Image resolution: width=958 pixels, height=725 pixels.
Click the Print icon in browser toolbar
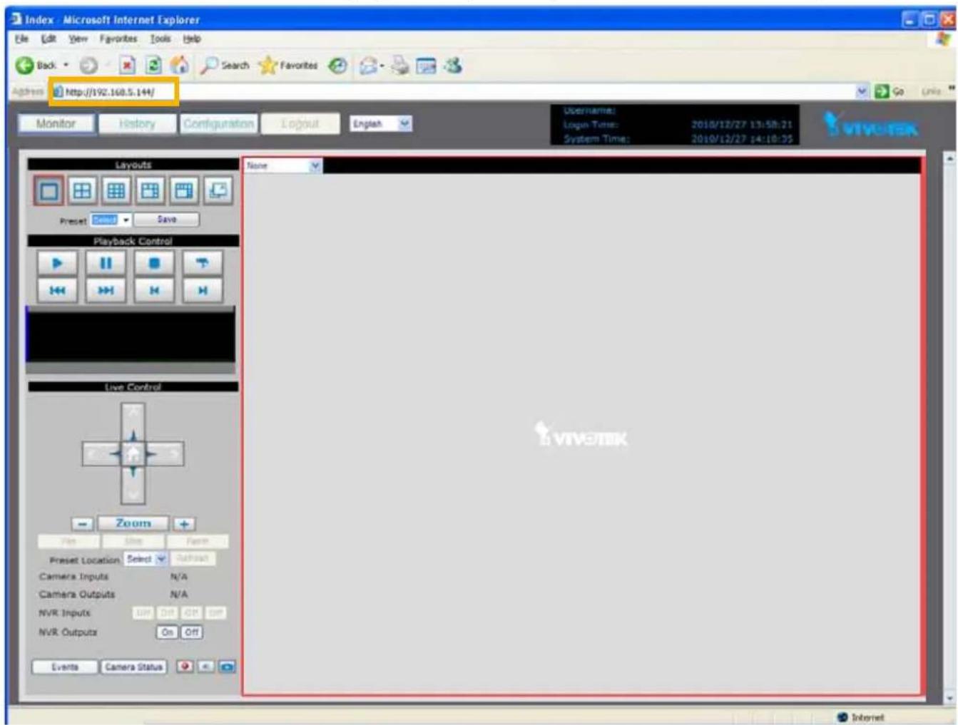click(400, 66)
